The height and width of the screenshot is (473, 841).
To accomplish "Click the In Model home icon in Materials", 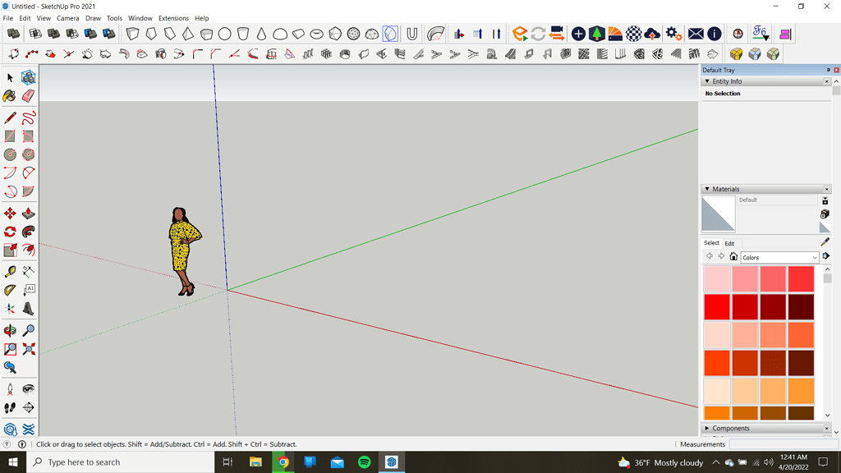I will [733, 257].
